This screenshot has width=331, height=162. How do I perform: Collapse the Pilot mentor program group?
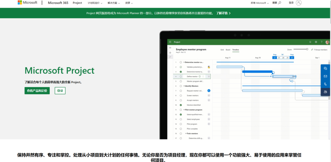(x=184, y=110)
